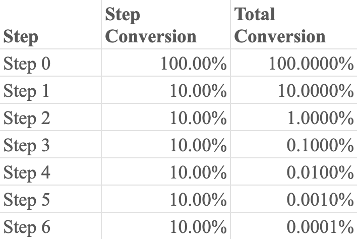Click the Total Conversion column header

(x=280, y=25)
